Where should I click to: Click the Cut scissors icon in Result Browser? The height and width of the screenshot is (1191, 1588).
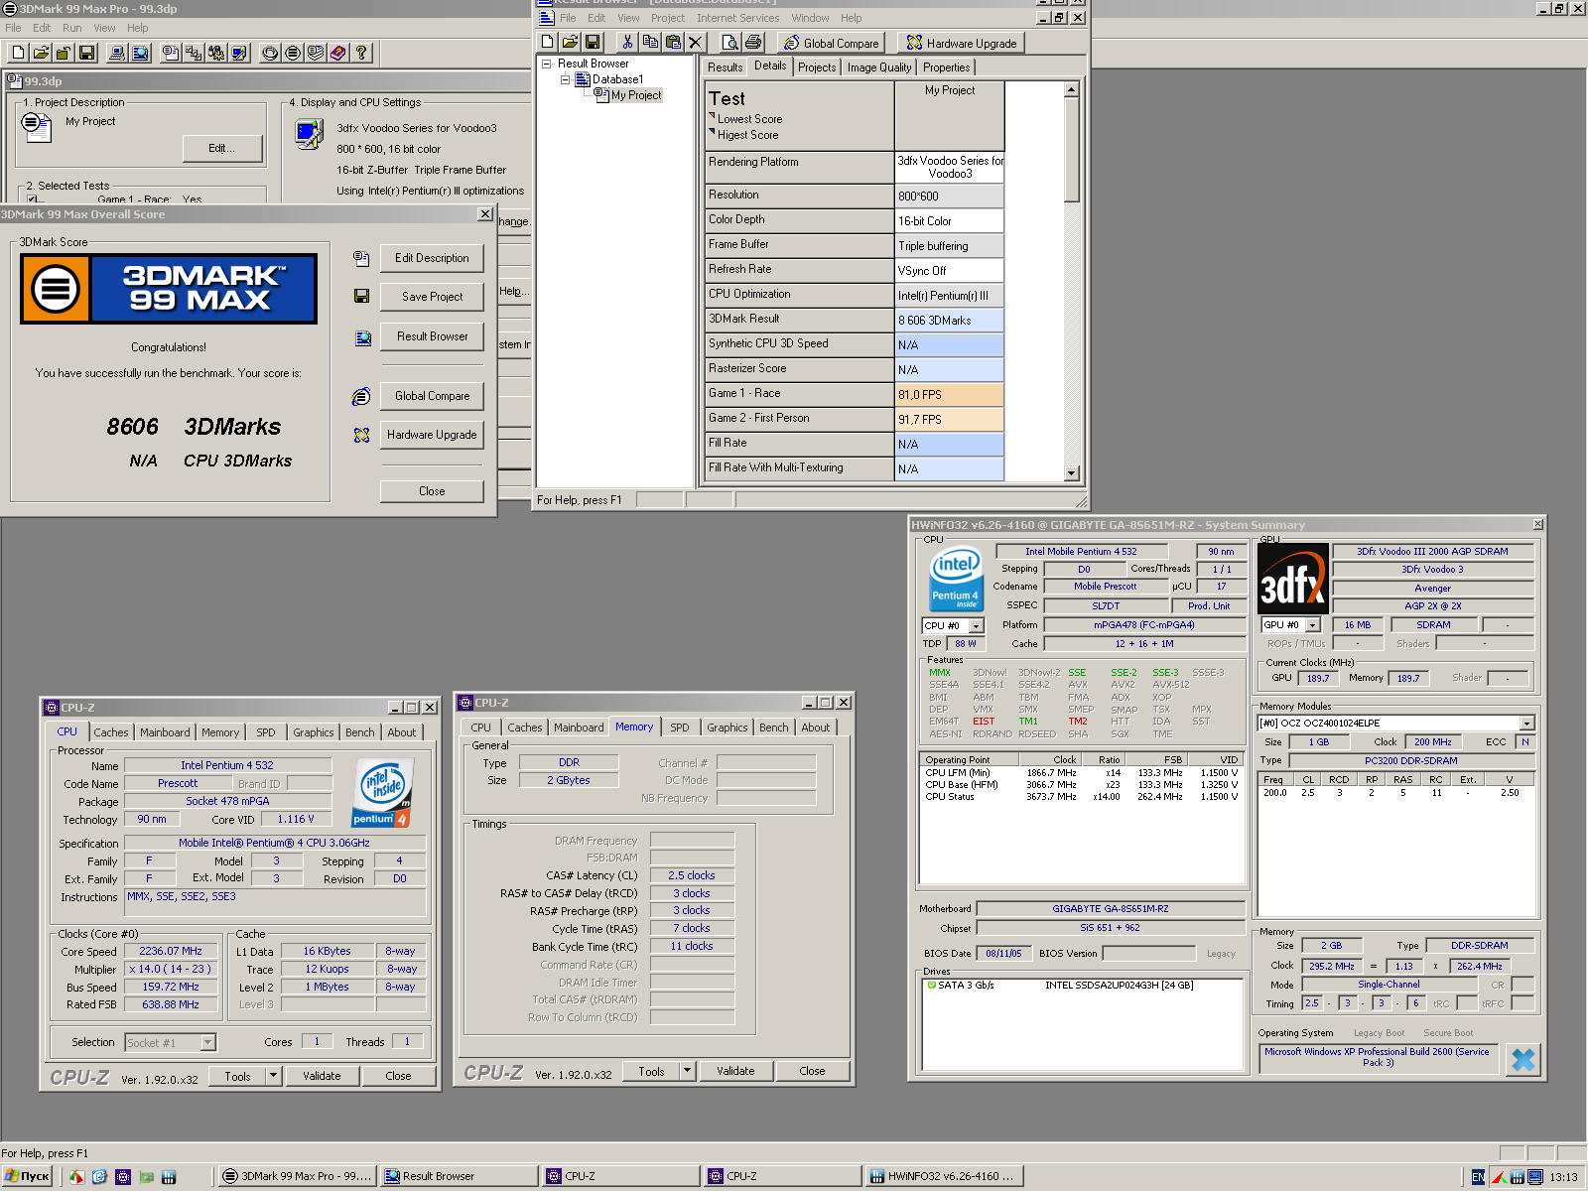pyautogui.click(x=627, y=42)
